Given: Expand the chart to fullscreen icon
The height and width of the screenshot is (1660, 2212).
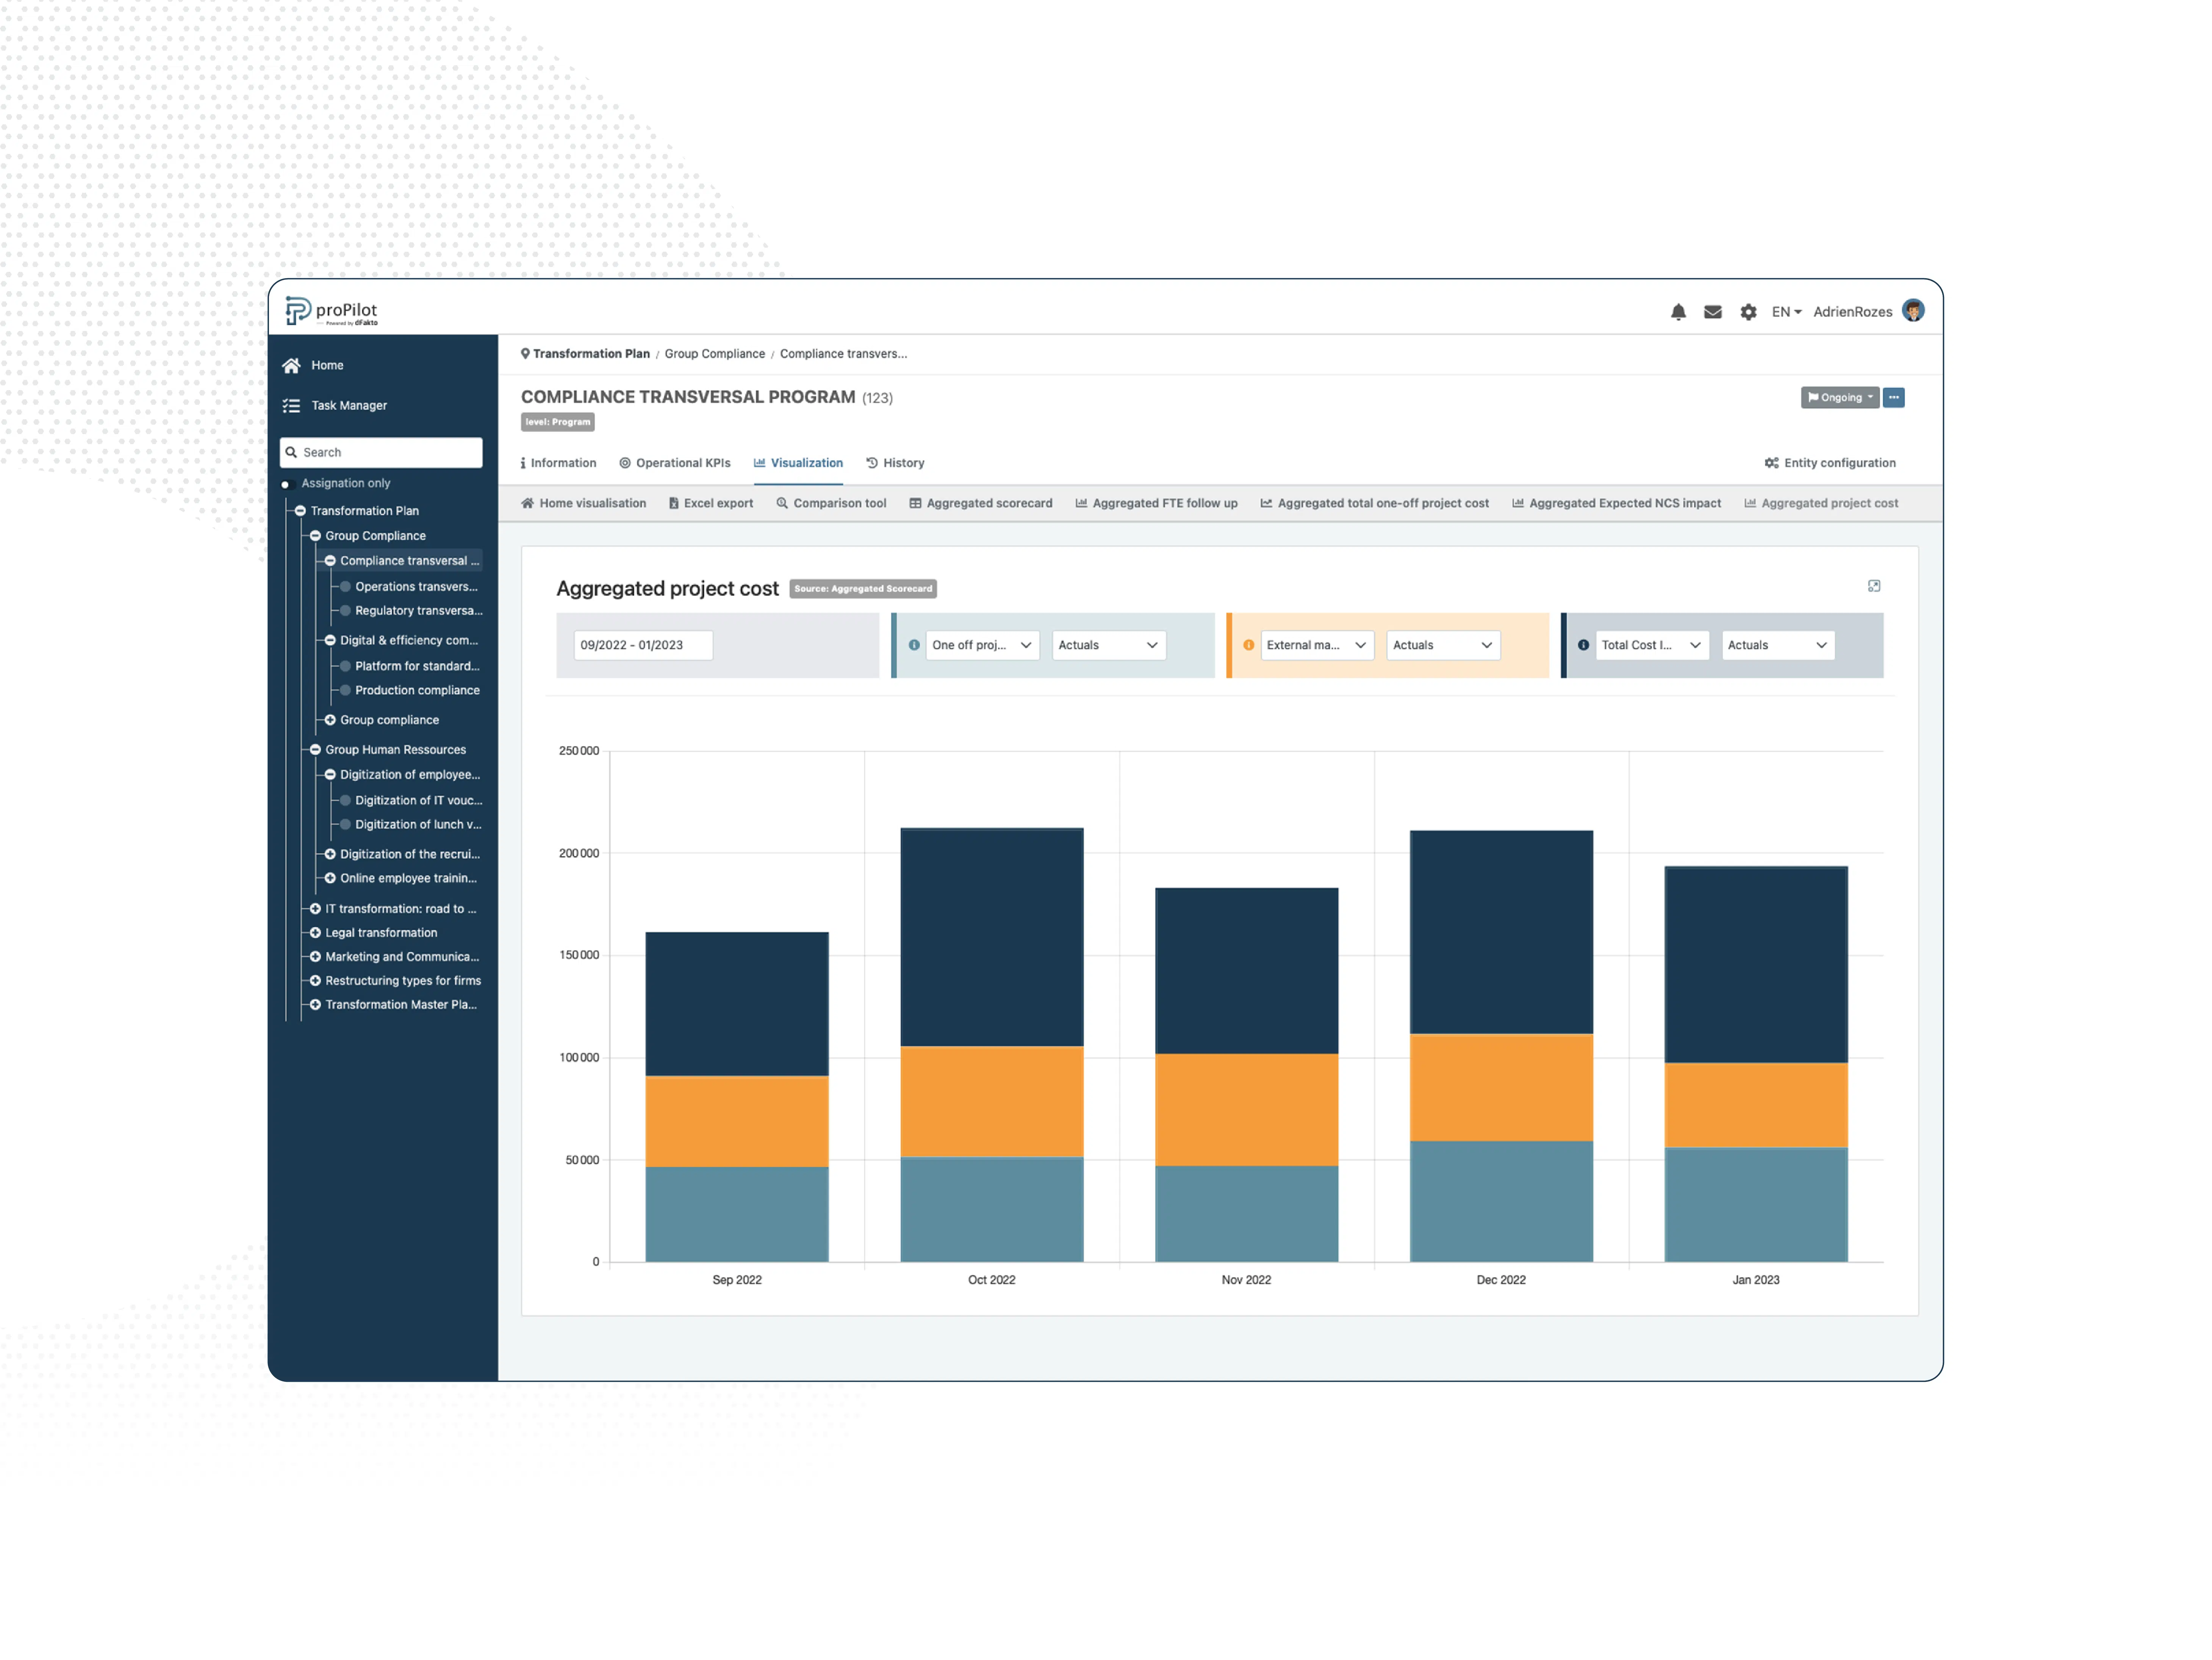Looking at the screenshot, I should point(1874,586).
